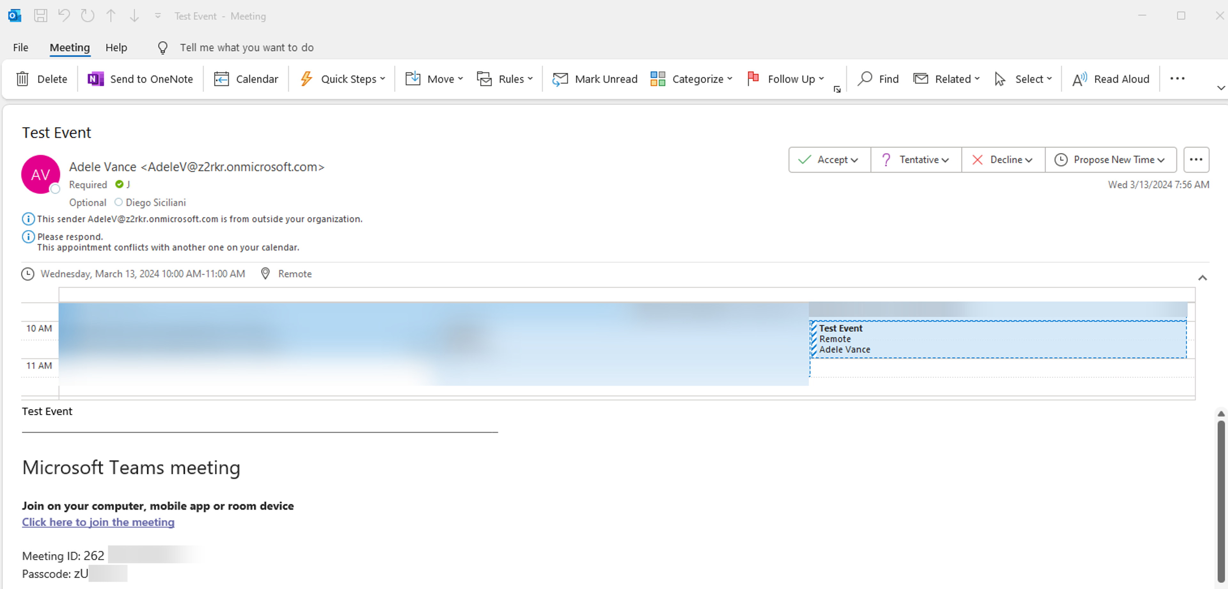Screen dimensions: 1228x589
Task: Open the Select dropdown
Action: (x=1023, y=79)
